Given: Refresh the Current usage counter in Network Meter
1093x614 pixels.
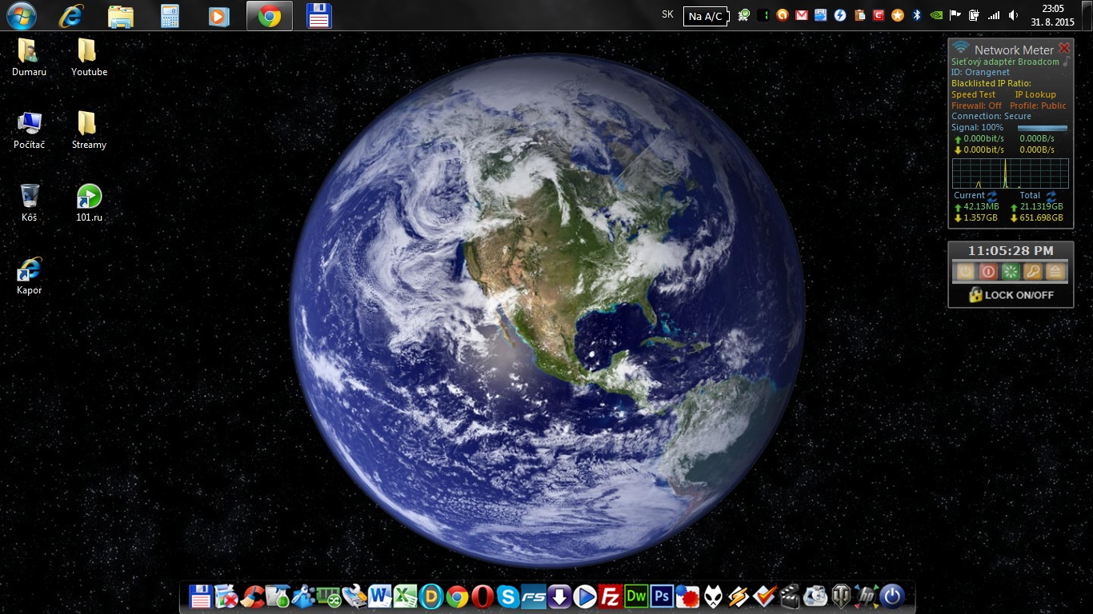Looking at the screenshot, I should 992,195.
